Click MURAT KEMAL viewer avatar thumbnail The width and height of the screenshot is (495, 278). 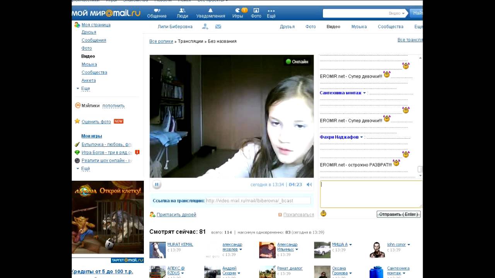(158, 250)
